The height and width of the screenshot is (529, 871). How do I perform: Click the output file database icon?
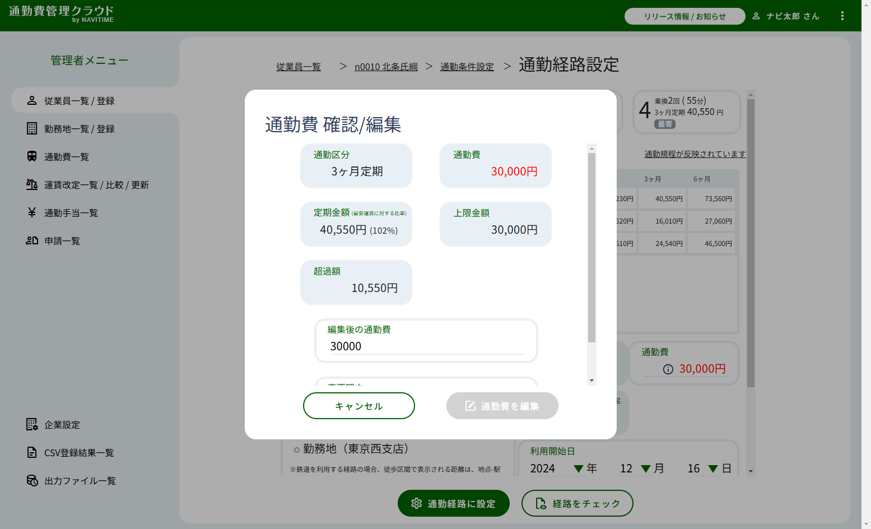click(x=32, y=480)
